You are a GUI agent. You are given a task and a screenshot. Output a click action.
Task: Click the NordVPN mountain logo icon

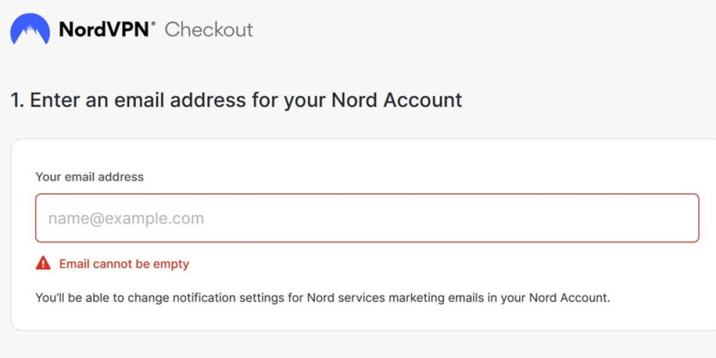click(x=30, y=29)
